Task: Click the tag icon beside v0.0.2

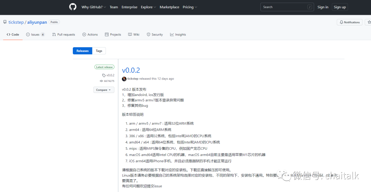Action: [x=104, y=75]
